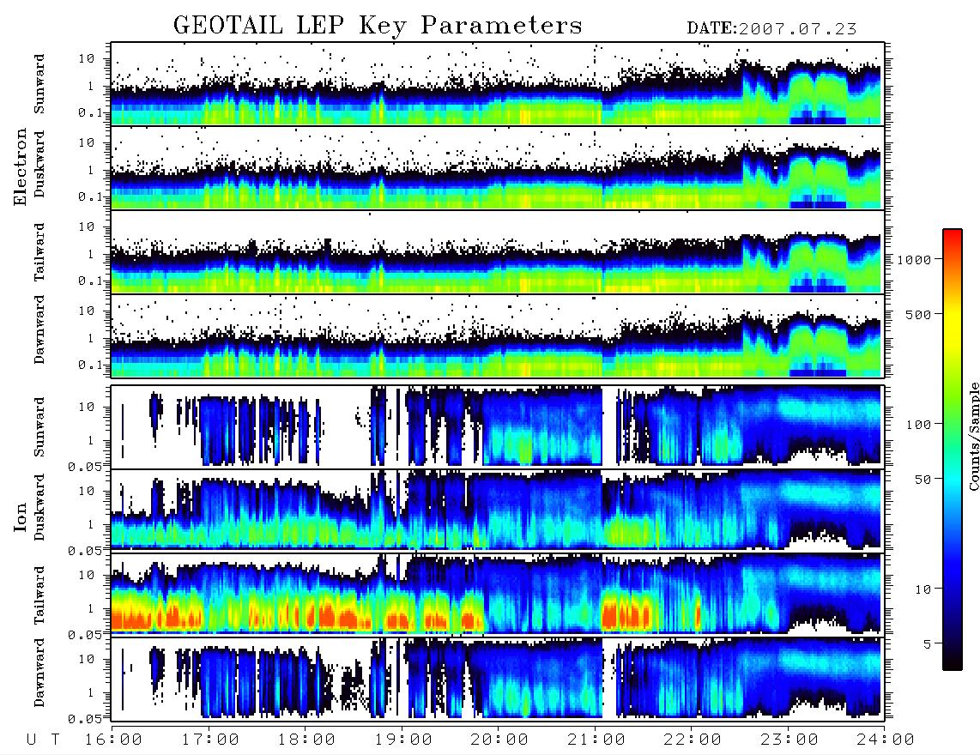Click the 24:00 time tick label
The image size is (980, 755).
coord(886,740)
